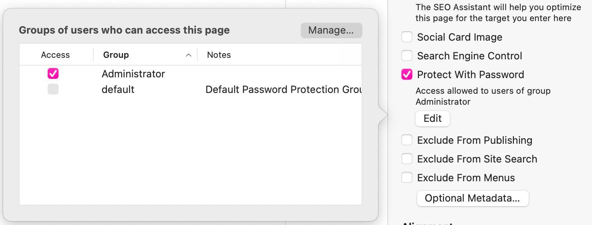Viewport: 592px width, 225px height.
Task: Select the Administrator group row
Action: (x=133, y=74)
